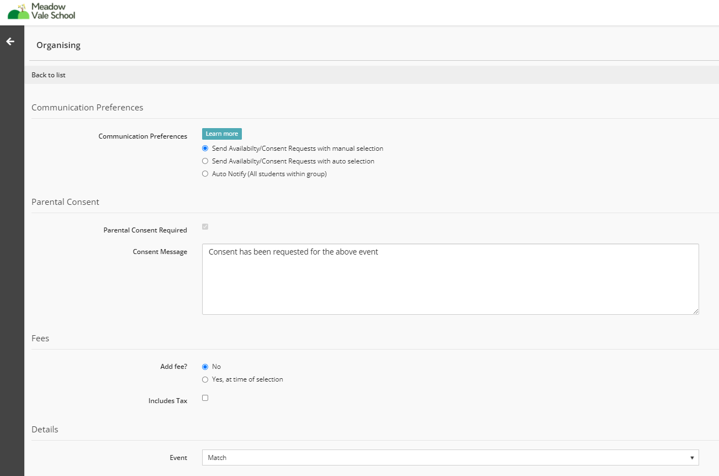Viewport: 719px width, 476px height.
Task: Click inside the Consent Message text area
Action: [x=450, y=279]
